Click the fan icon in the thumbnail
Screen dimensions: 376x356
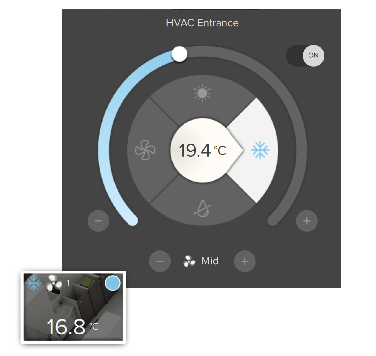[54, 283]
